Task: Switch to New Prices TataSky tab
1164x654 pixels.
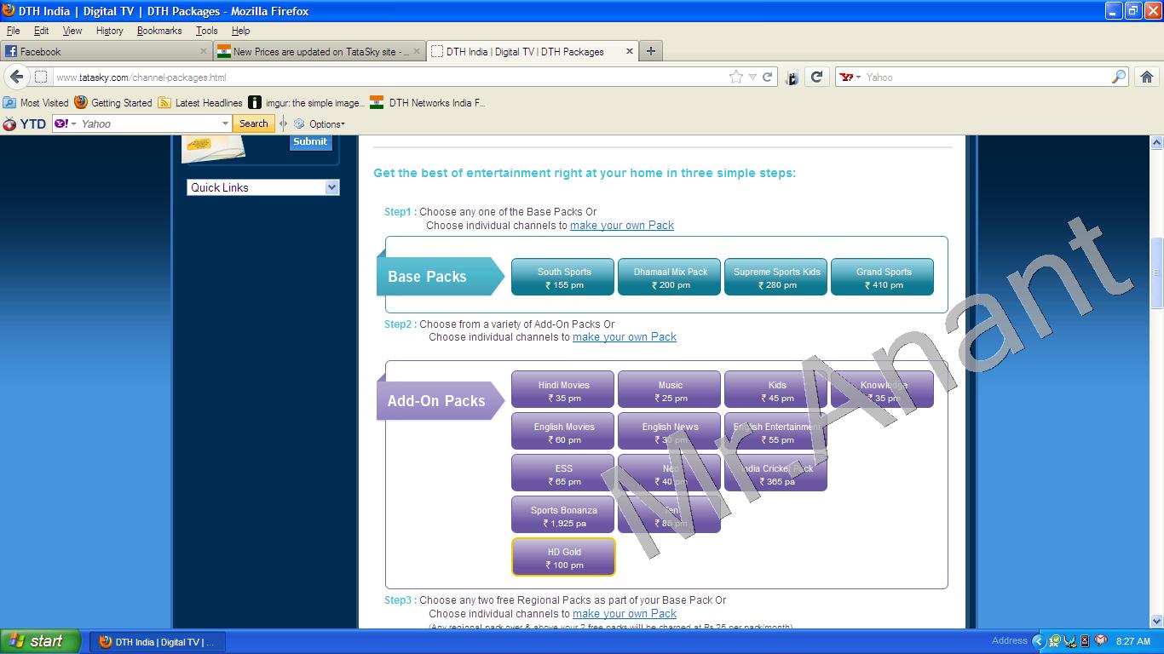Action: [319, 51]
